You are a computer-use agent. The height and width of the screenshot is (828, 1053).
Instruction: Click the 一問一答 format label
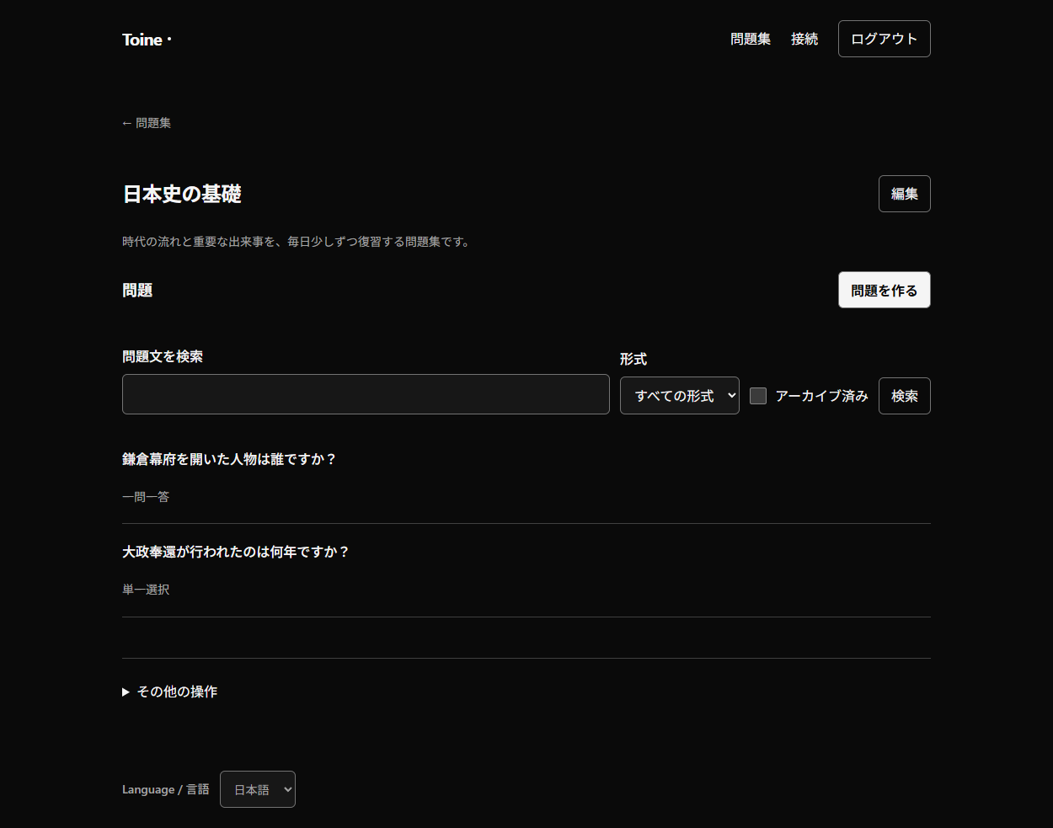tap(146, 497)
